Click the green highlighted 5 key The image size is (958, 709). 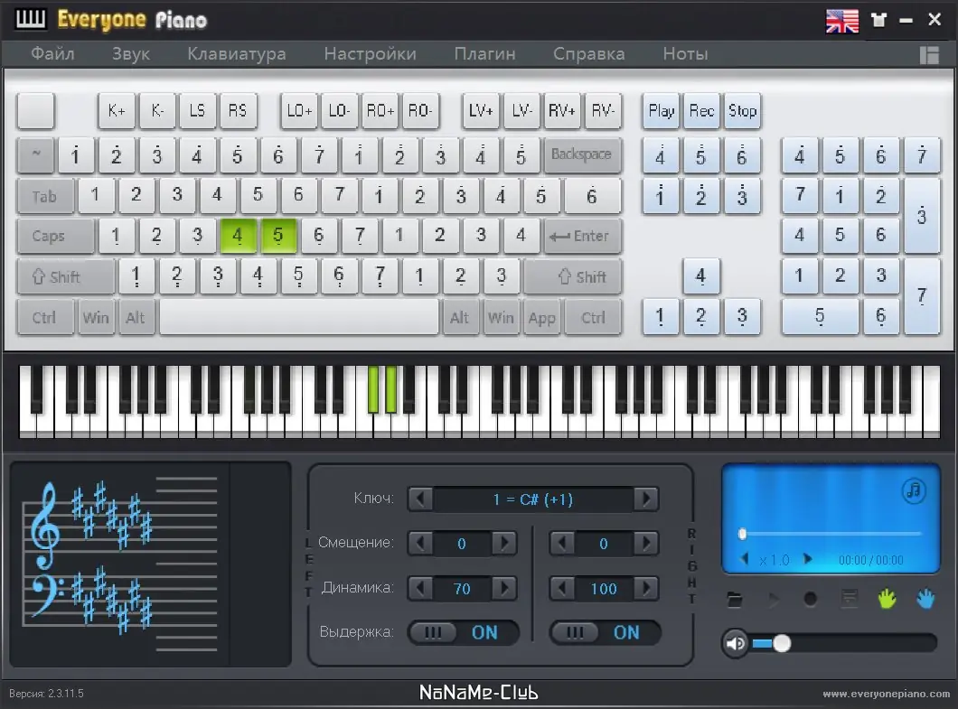point(278,236)
